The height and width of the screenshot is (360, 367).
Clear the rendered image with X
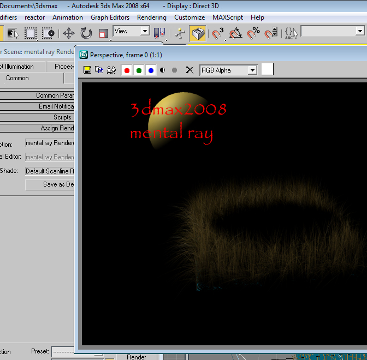190,70
